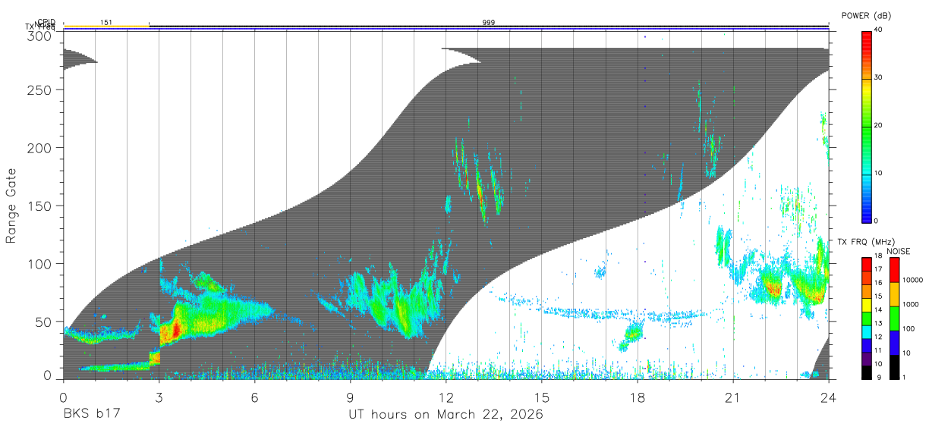932x430 pixels.
Task: Click the 40 label on POWER colorbar
Action: point(879,30)
